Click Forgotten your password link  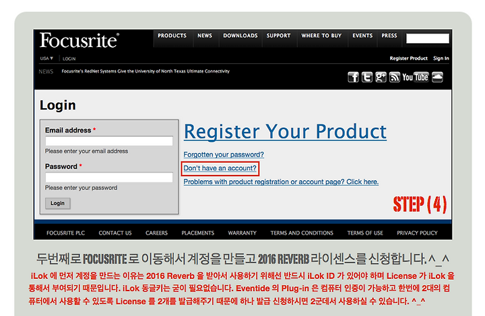(x=224, y=155)
